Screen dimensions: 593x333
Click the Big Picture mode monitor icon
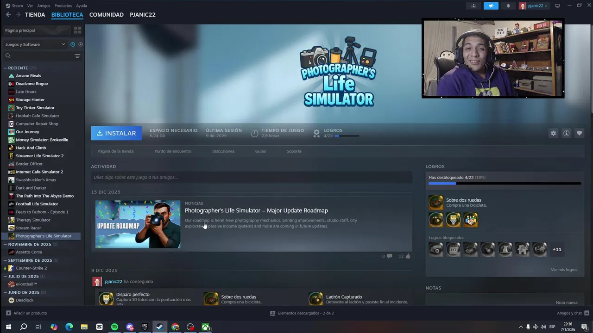pyautogui.click(x=557, y=6)
